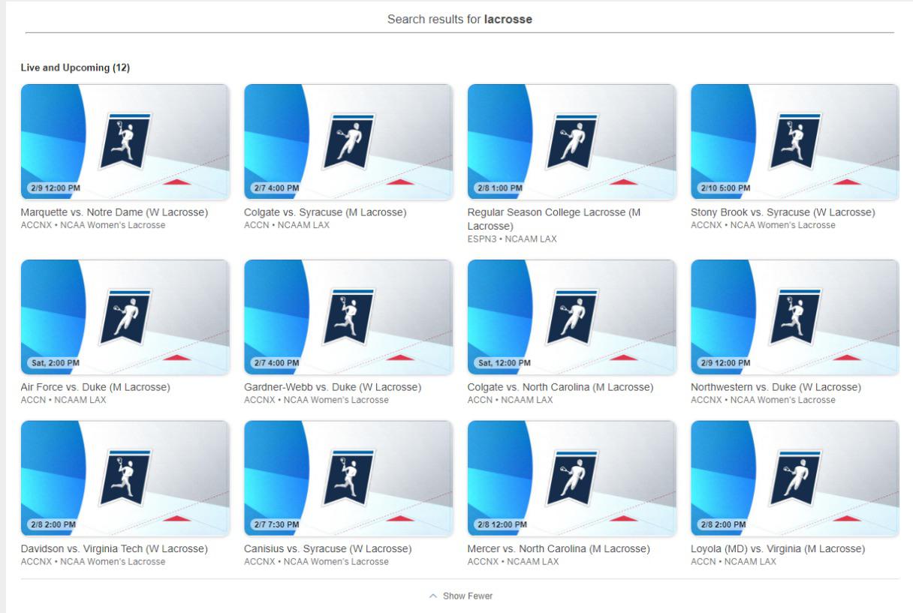Open the Davidson vs. Virginia Tech thumbnail
913x613 pixels.
(x=125, y=479)
